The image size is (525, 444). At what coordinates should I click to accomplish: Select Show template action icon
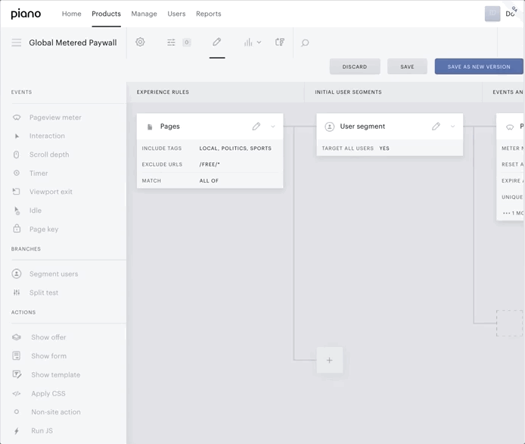point(17,374)
